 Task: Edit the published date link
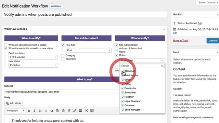pos(175,33)
